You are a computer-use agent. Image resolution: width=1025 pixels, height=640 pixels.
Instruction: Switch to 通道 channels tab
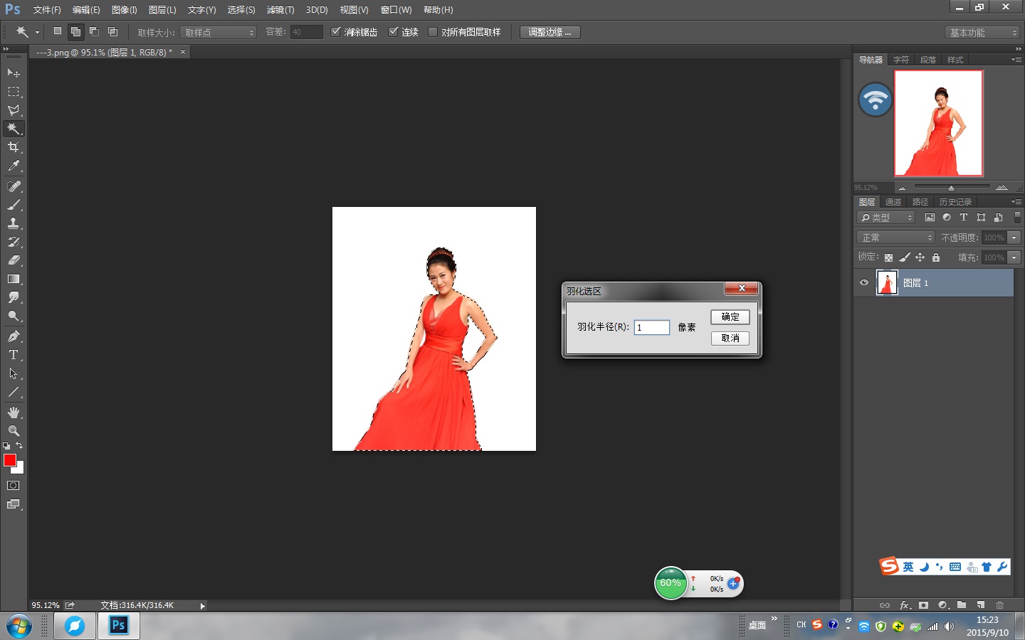click(893, 202)
